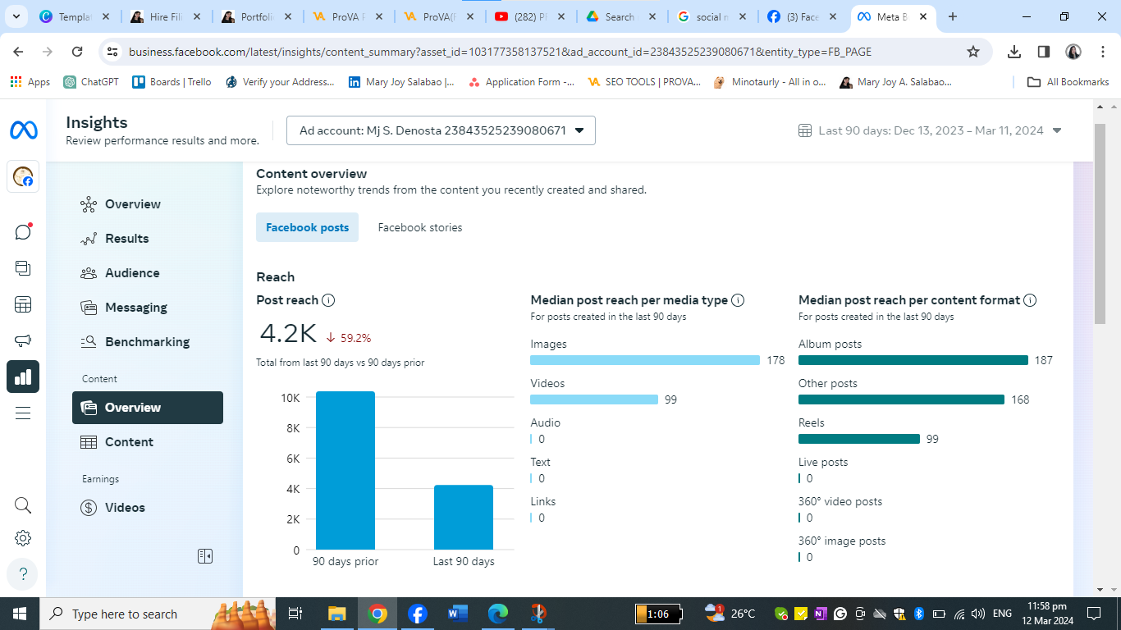The width and height of the screenshot is (1121, 630).
Task: Select Overview under Content section
Action: pos(148,408)
